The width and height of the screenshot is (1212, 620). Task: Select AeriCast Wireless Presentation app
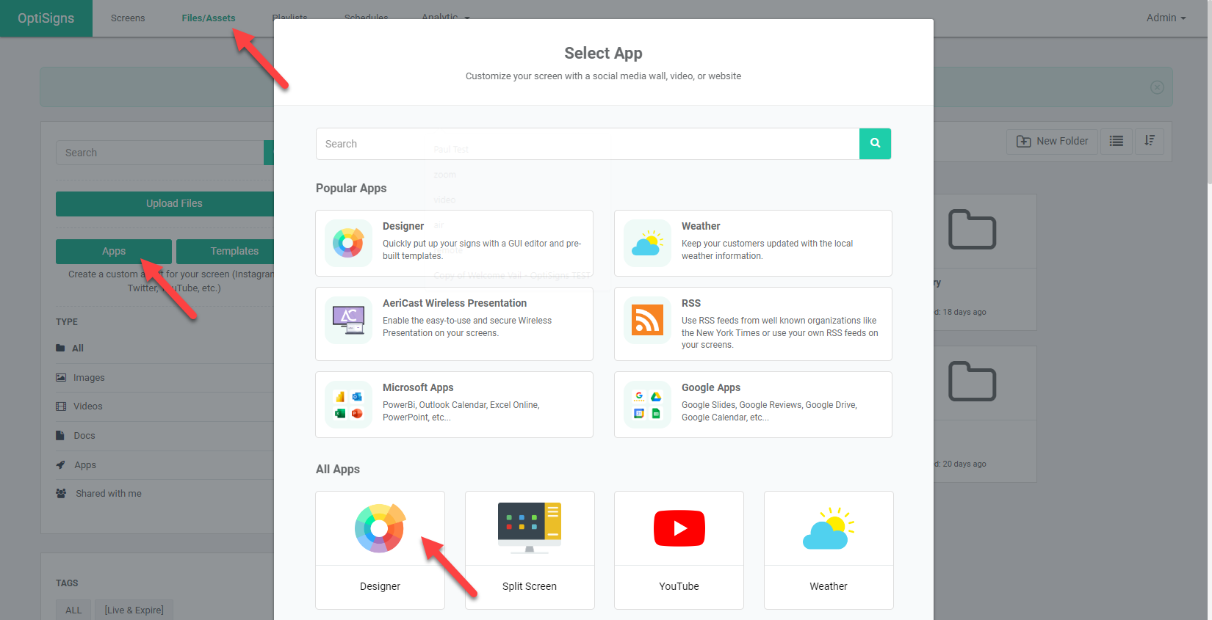454,324
